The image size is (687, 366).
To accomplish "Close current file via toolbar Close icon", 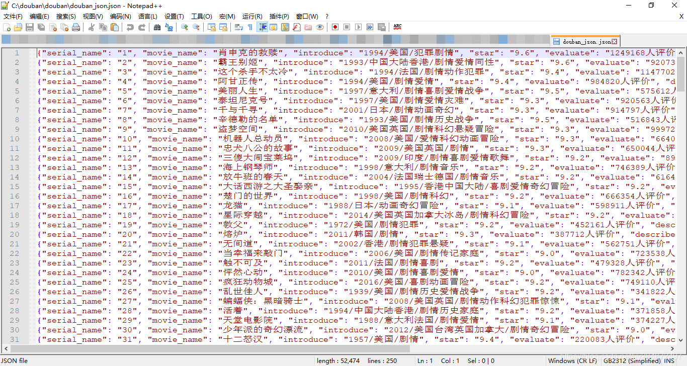I will point(53,27).
